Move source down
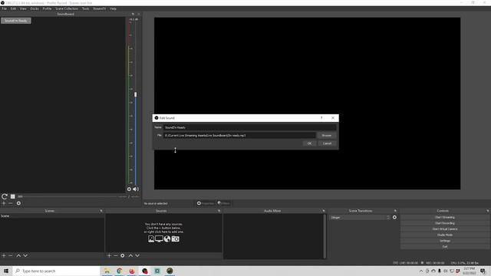Viewport: 491px width, 276px height. (x=137, y=255)
